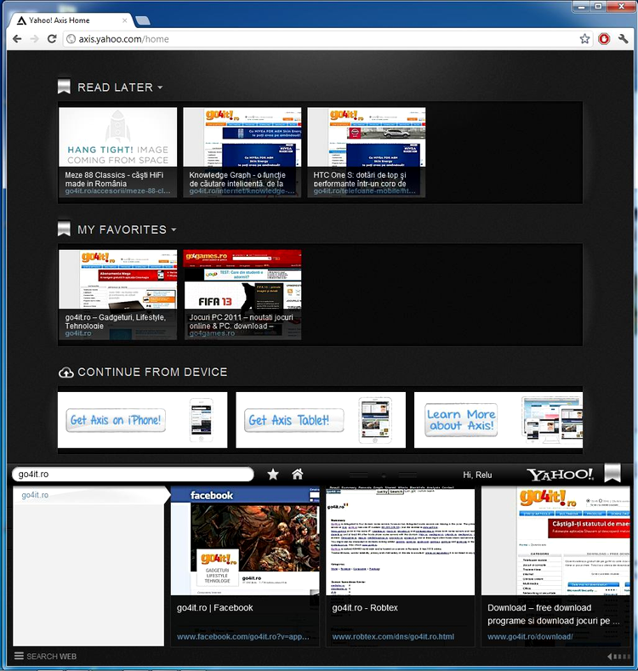Open the Meze 88 Classics read-later card

point(117,152)
